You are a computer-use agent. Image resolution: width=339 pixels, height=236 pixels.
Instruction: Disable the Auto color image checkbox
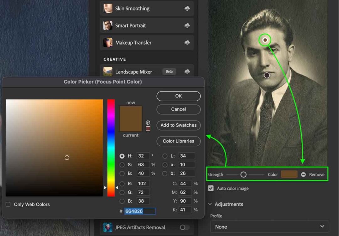click(210, 188)
